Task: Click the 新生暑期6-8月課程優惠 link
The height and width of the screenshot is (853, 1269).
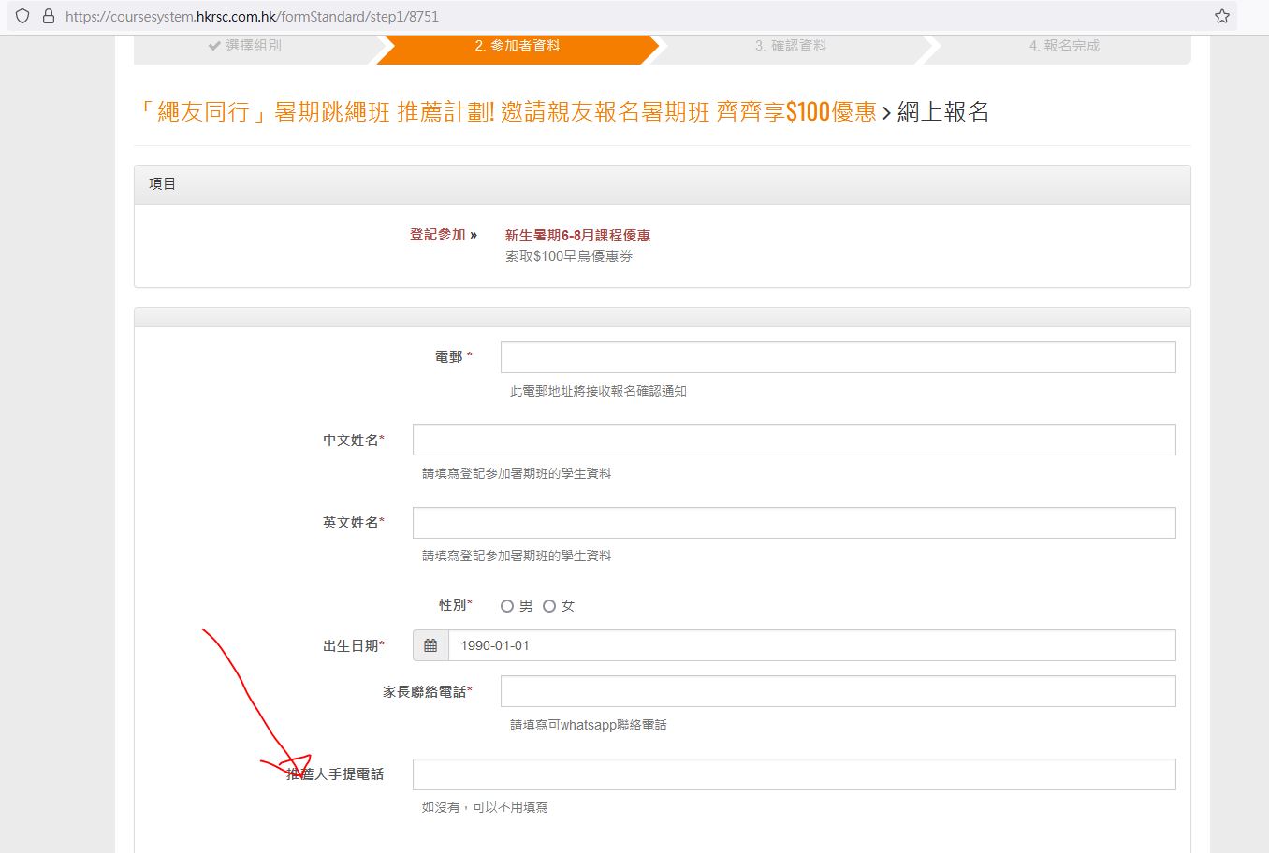Action: pyautogui.click(x=577, y=235)
